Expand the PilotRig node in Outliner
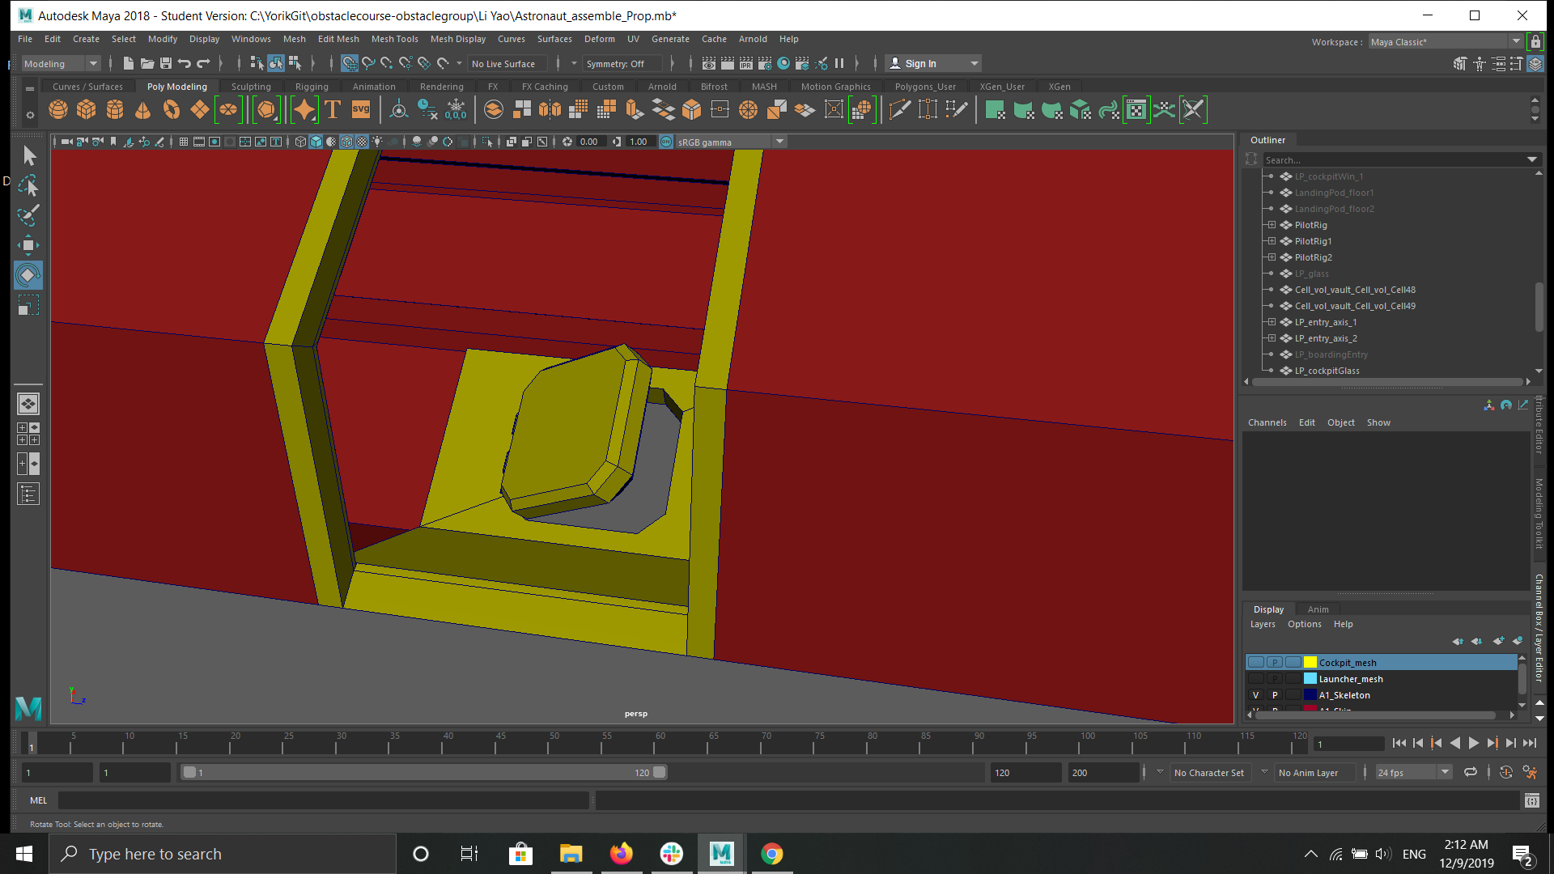This screenshot has width=1554, height=874. [1272, 225]
